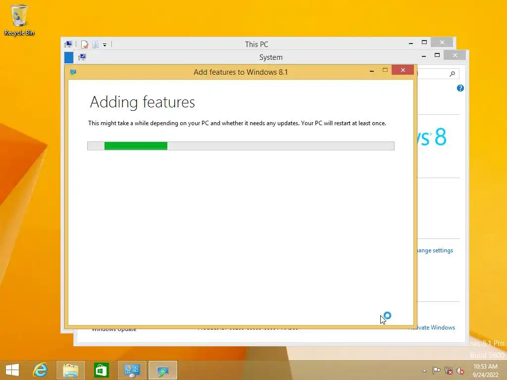
Task: Click the green Adding features progress bar
Action: tap(241, 146)
